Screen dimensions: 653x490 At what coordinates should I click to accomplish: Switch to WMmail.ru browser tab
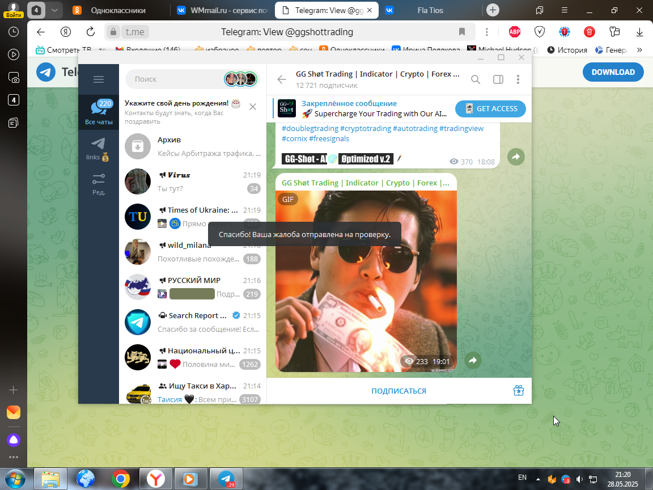coord(222,10)
